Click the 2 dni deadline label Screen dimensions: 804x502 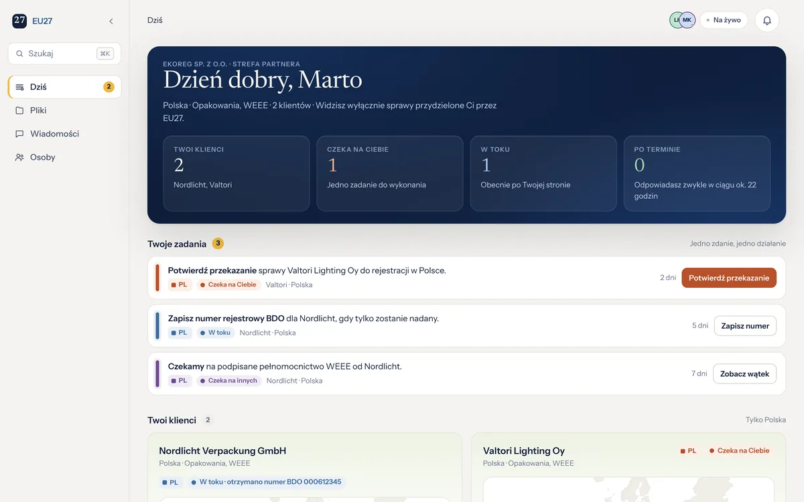(x=668, y=278)
